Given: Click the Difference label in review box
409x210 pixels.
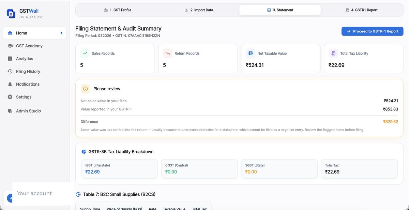Looking at the screenshot, I should (89, 122).
